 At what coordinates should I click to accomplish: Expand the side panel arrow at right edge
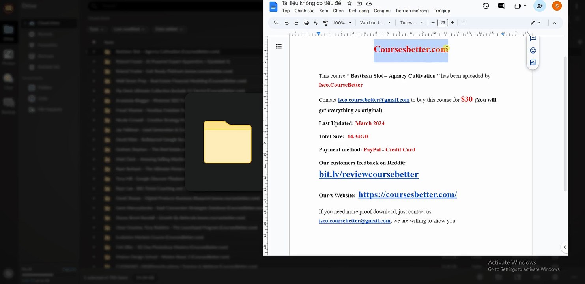[564, 247]
